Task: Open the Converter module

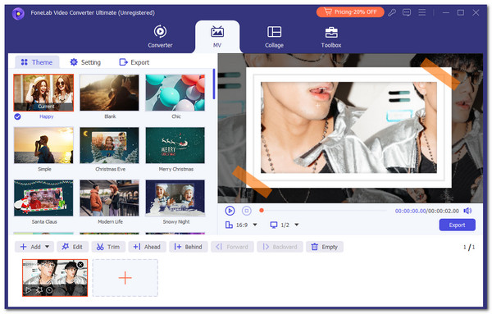Action: click(x=160, y=36)
